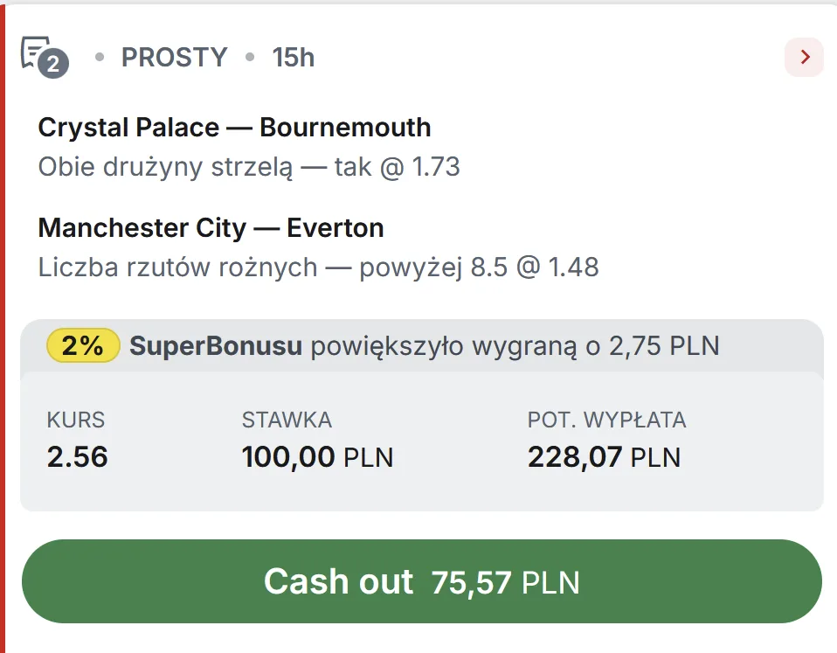Click the PROSTY bet type label

tap(174, 58)
